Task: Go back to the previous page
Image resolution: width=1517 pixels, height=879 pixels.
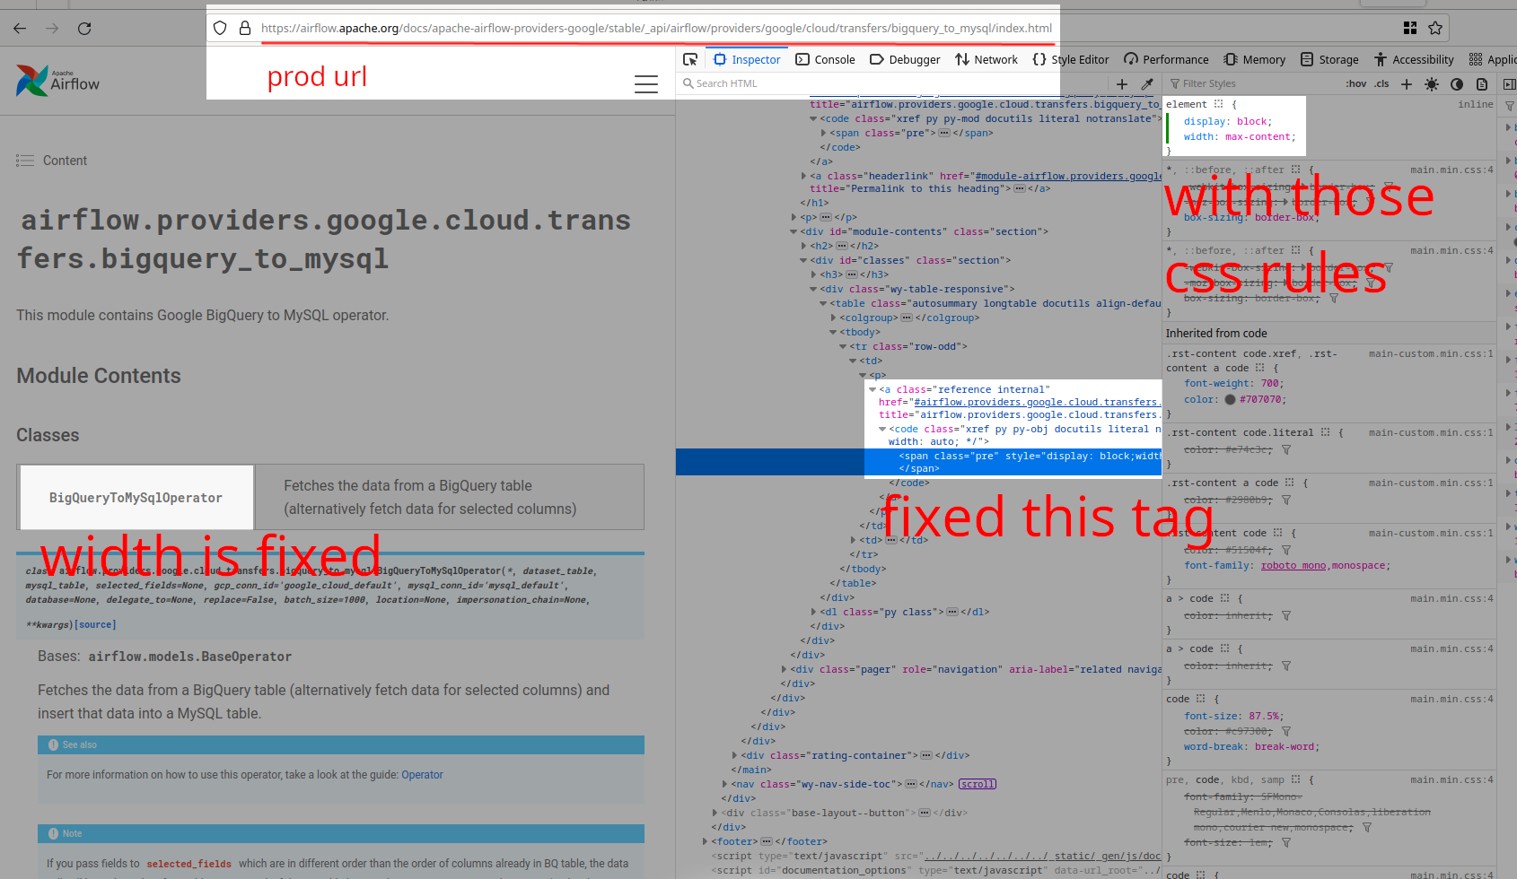Action: click(x=20, y=29)
